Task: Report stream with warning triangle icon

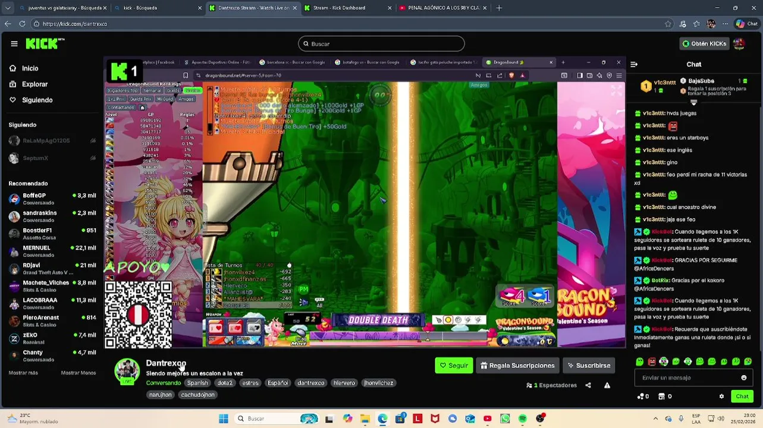Action: click(x=607, y=385)
